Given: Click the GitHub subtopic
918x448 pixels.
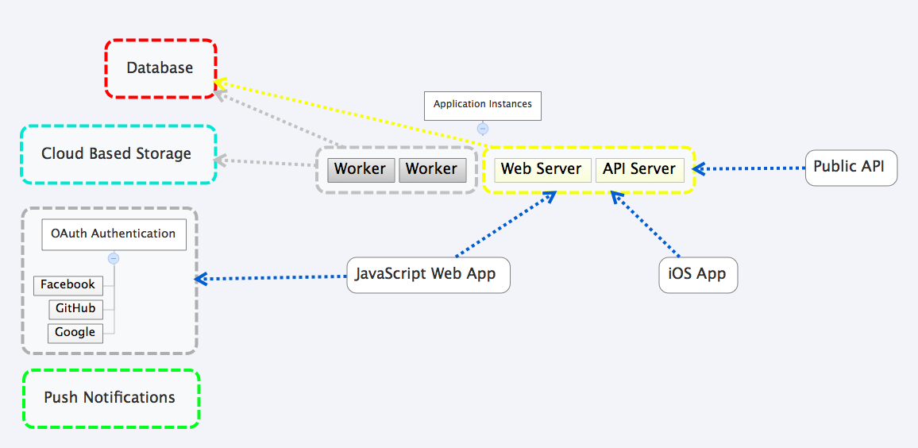Looking at the screenshot, I should pyautogui.click(x=75, y=309).
